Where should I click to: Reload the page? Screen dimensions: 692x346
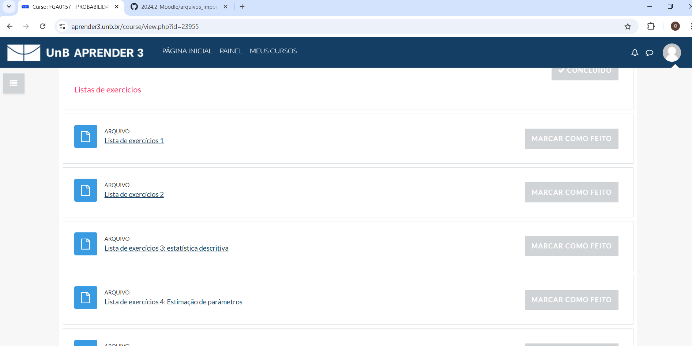[42, 26]
